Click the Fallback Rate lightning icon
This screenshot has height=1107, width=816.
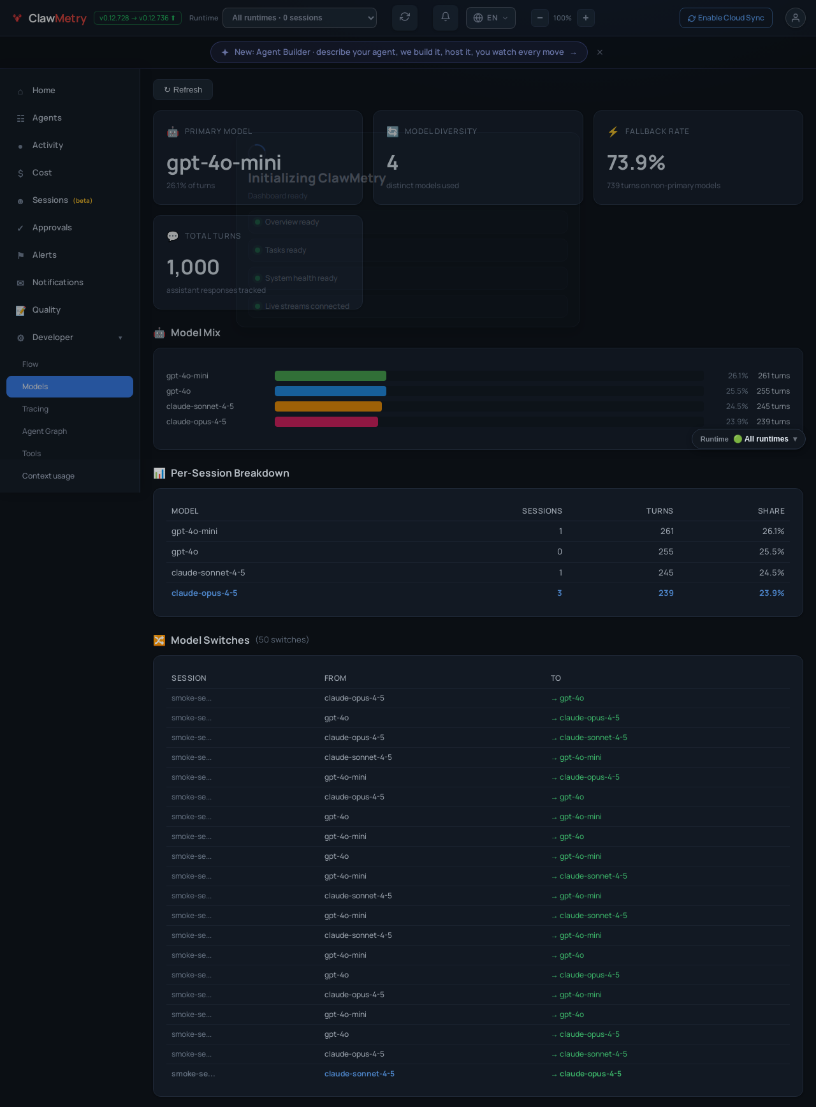coord(613,132)
